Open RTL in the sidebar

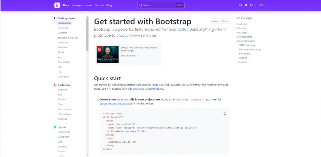(60, 72)
